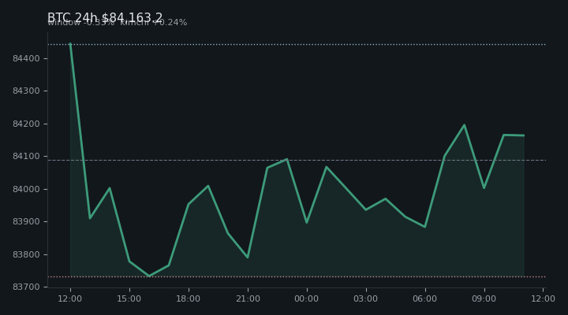Click the 09:00 time axis label
Screen dimensions: 568x315
click(x=484, y=298)
